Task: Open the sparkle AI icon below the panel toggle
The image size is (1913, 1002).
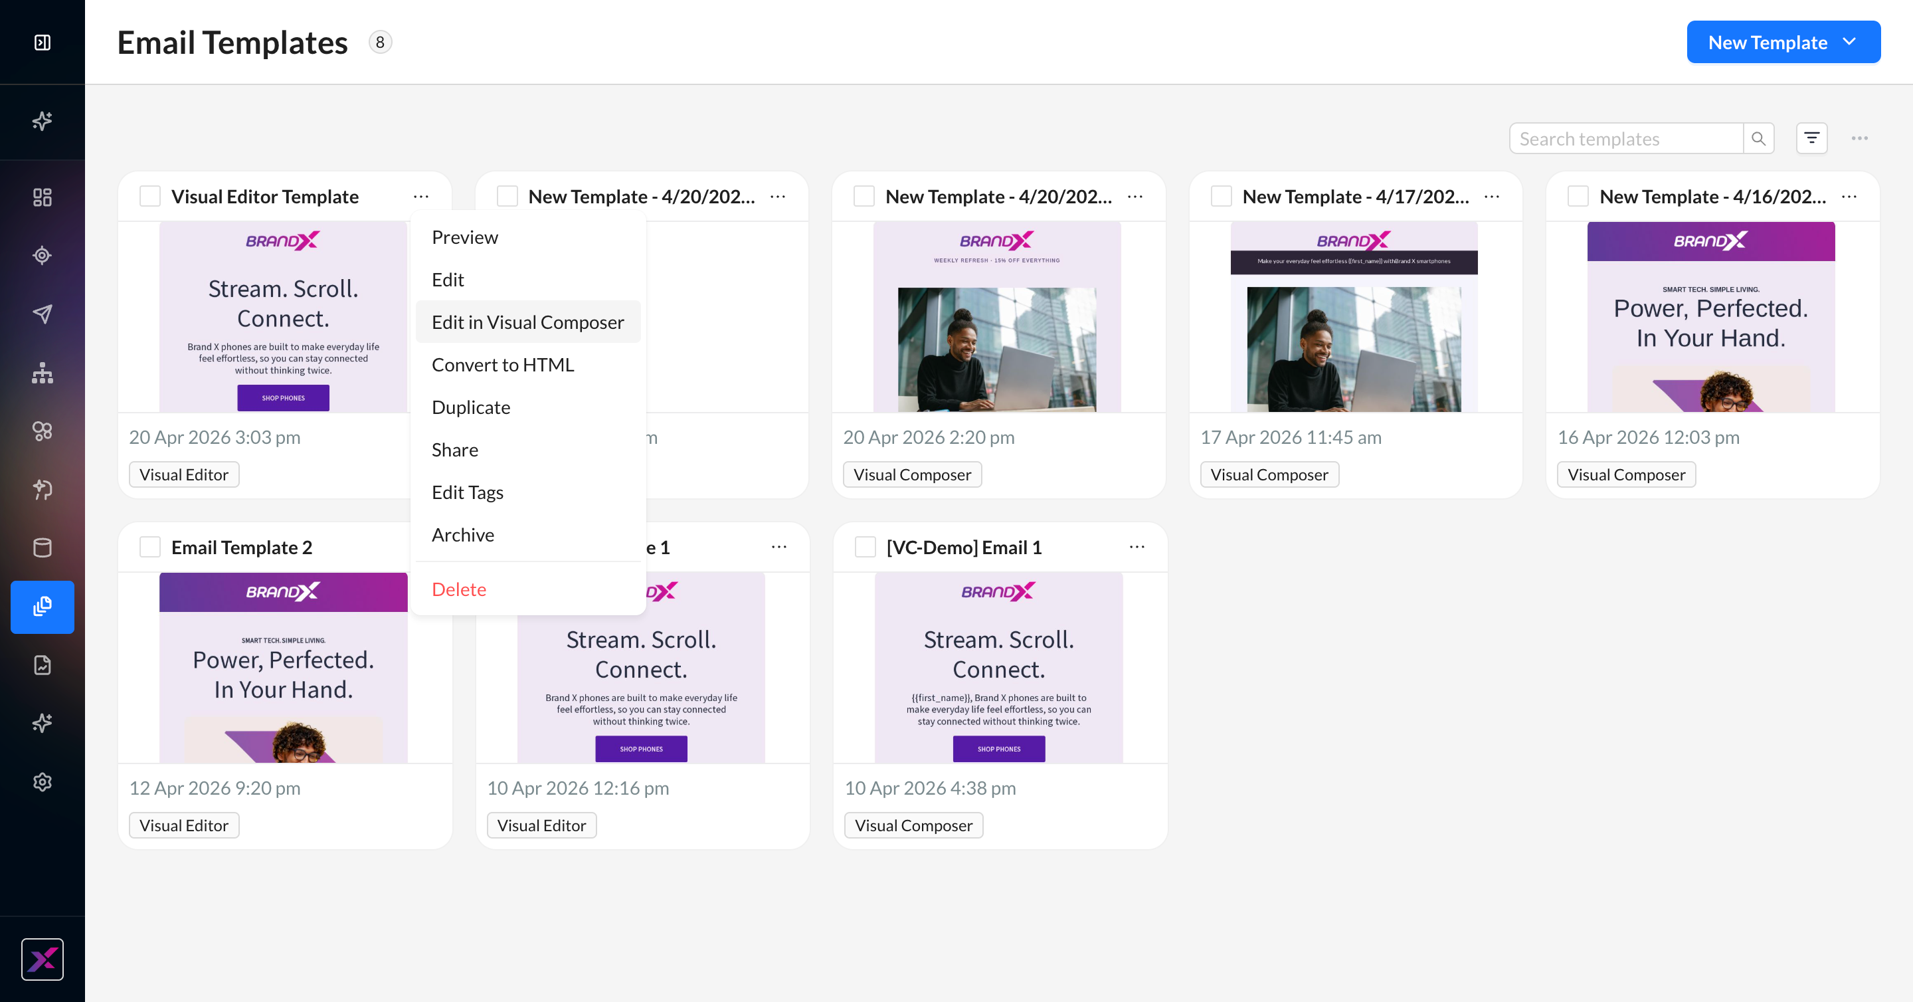Action: tap(43, 120)
